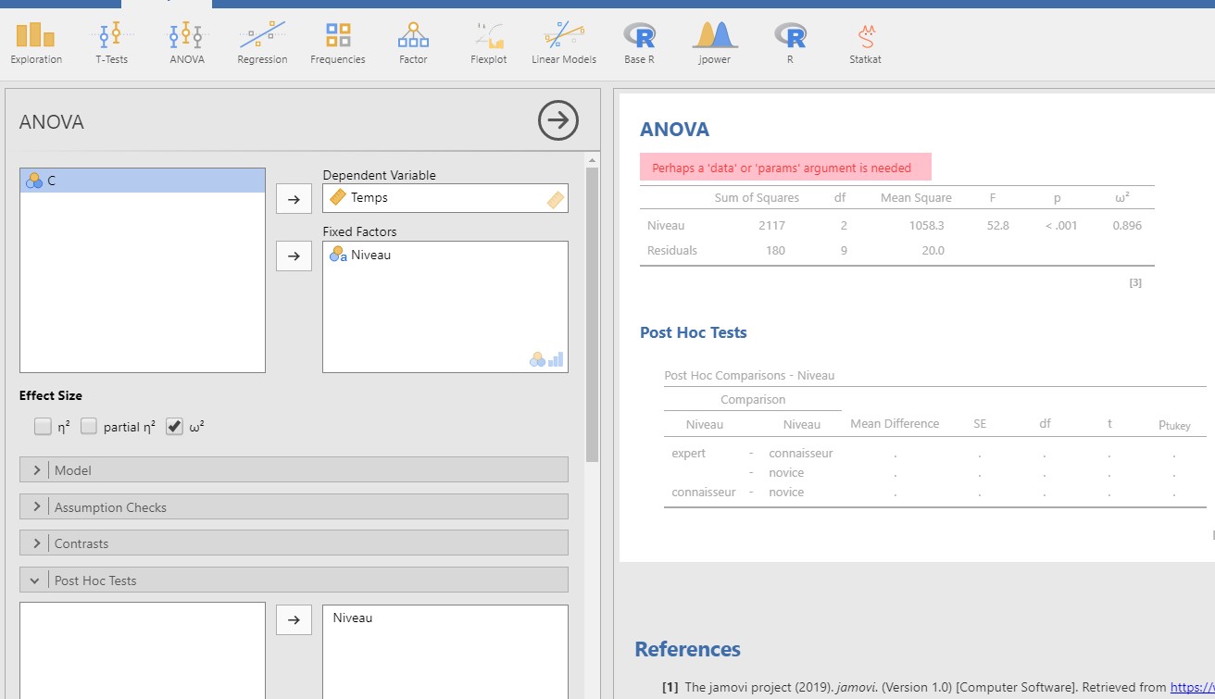Screen dimensions: 1215x699
Task: Move variable into Fixed Factors box
Action: [x=294, y=256]
